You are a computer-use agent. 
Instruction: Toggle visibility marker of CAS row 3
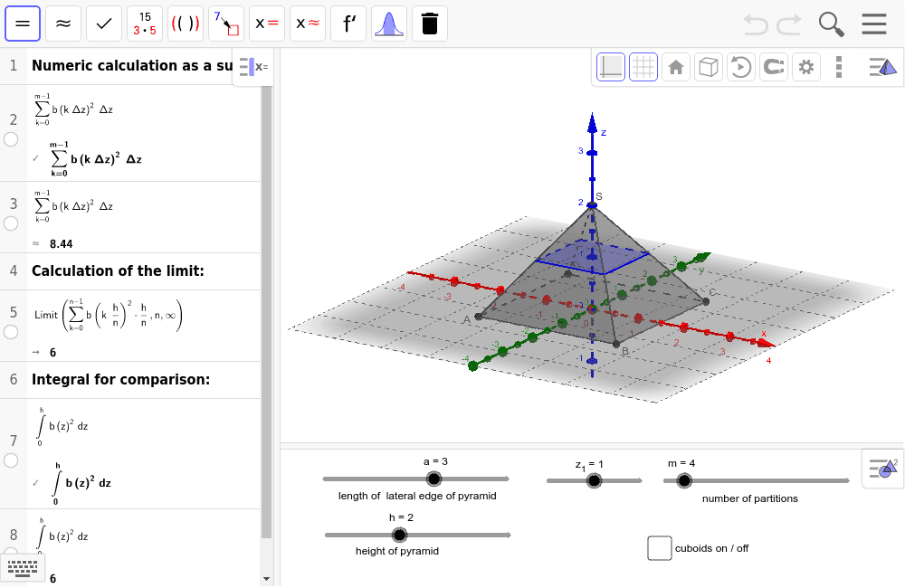click(11, 223)
